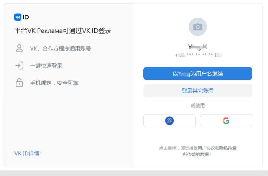The image size is (268, 176).
Task: Click the blurred account name under the avatar
Action: (x=198, y=47)
